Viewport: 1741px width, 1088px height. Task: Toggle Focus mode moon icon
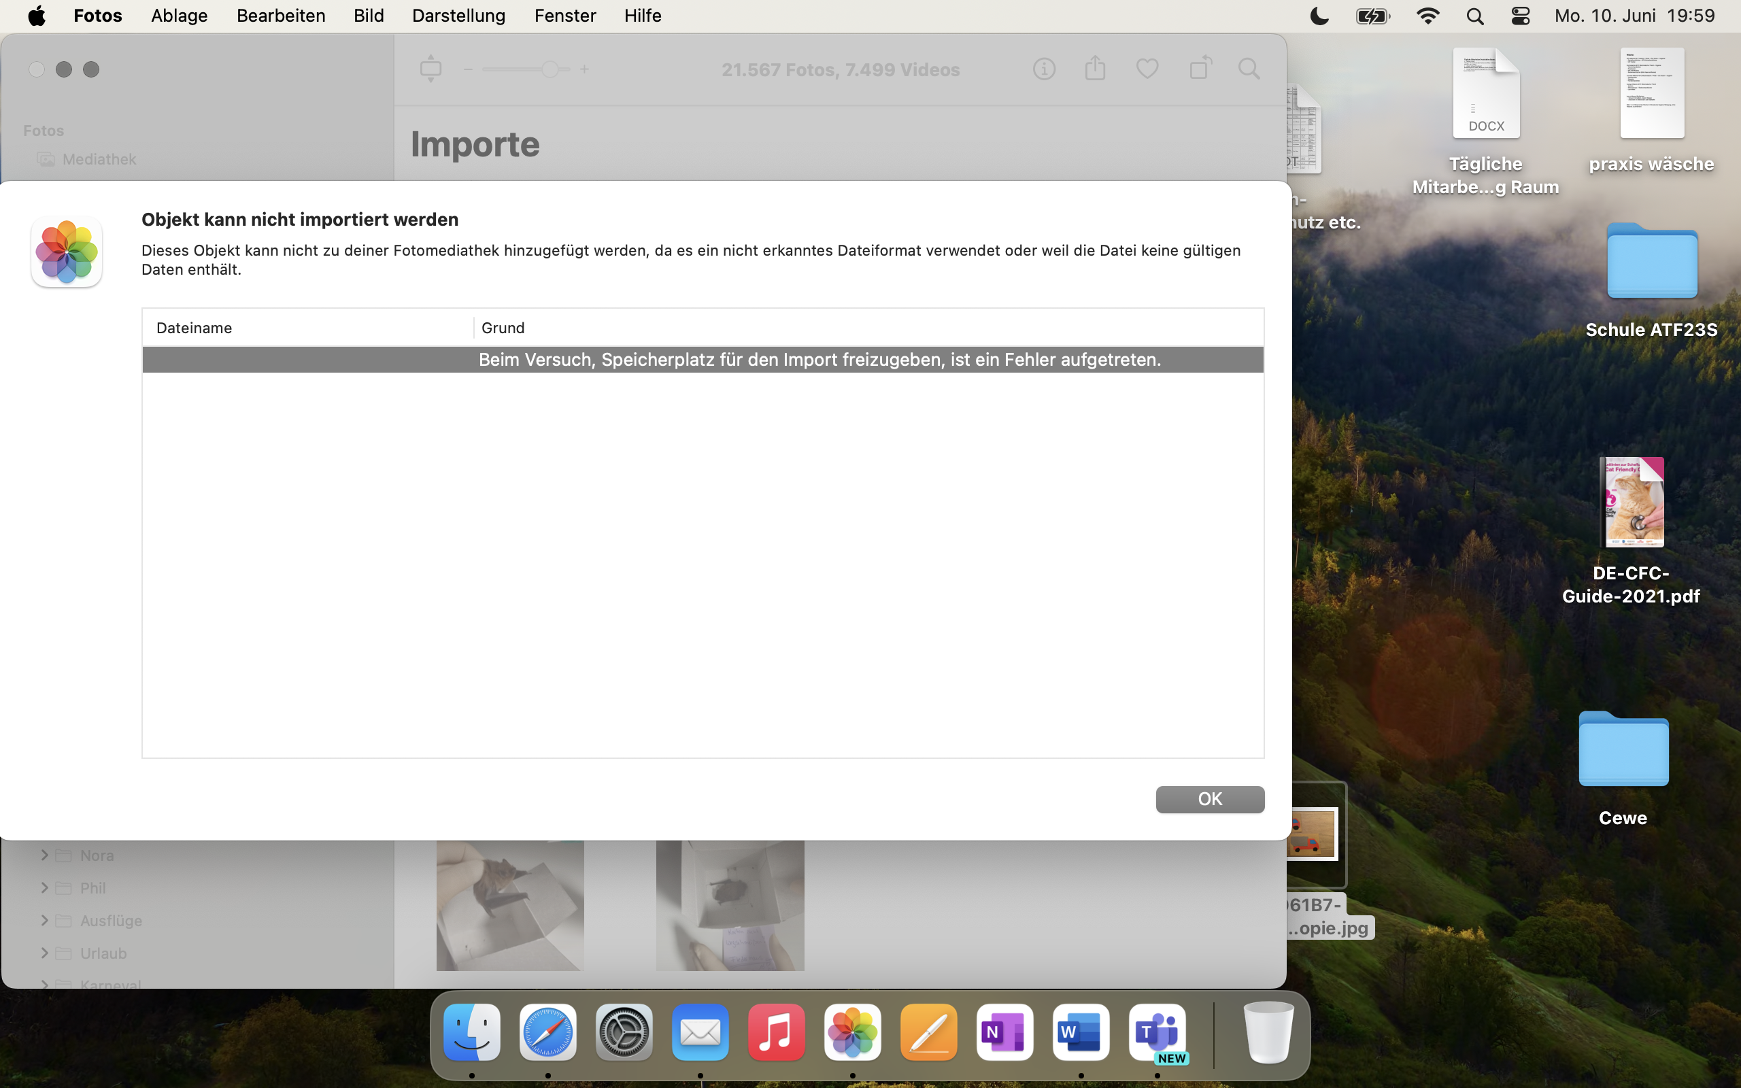tap(1319, 16)
